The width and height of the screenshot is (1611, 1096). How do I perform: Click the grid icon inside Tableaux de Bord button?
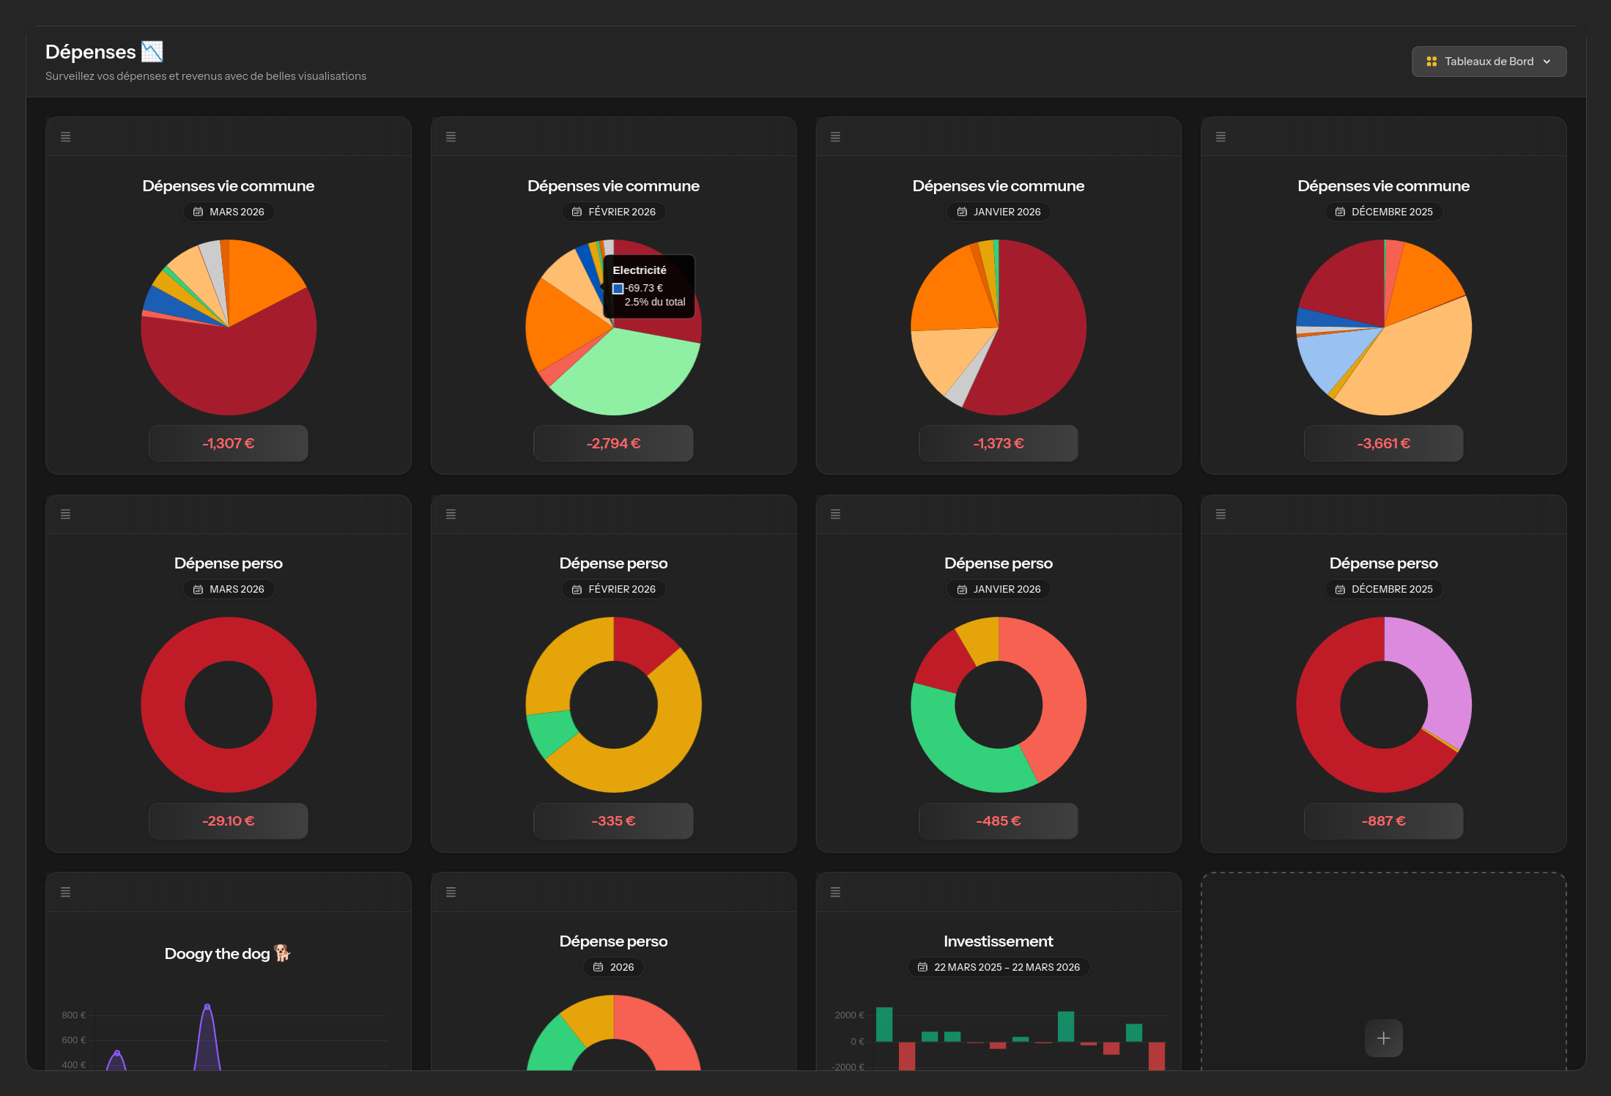click(x=1432, y=61)
